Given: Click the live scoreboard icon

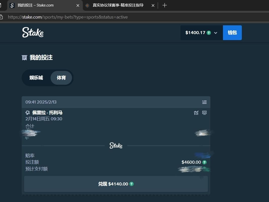Looking at the screenshot, I should coord(204,113).
